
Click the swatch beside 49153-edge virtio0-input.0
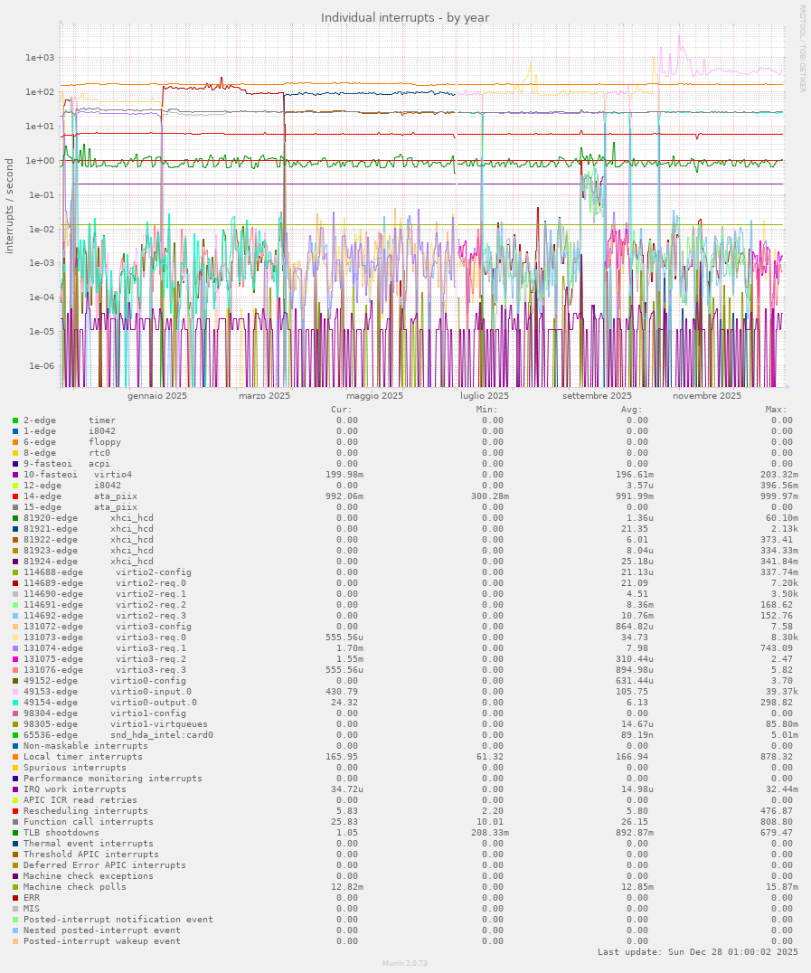pyautogui.click(x=15, y=692)
